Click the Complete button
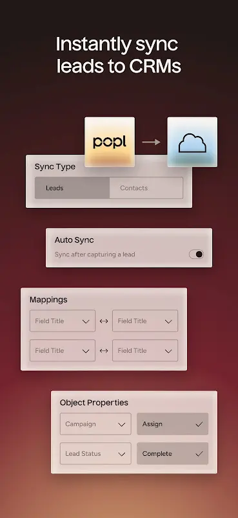Screen dimensions: 238x518 pos(172,454)
